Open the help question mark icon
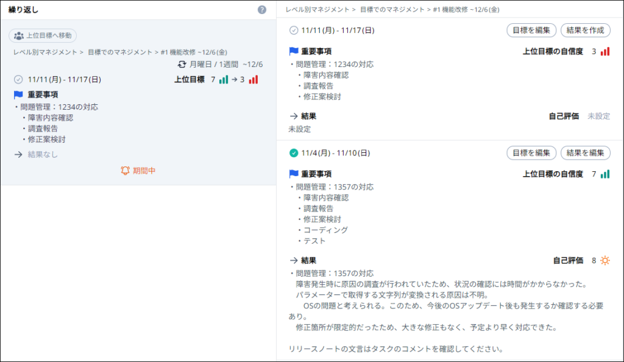Screen dimensions: 624x362 pyautogui.click(x=262, y=10)
